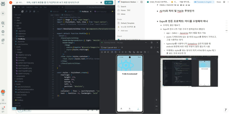
Task: Go forward arrow in VS Code title bar
Action: 62,7
